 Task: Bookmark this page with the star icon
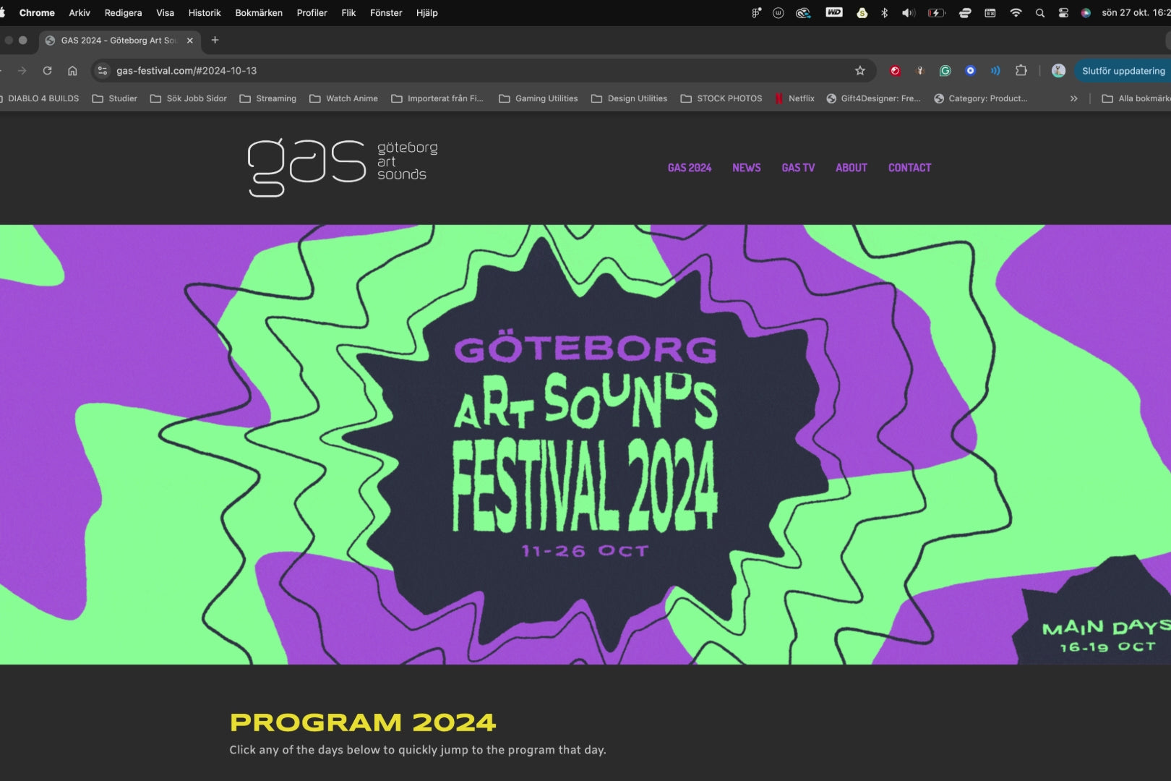[x=859, y=71]
